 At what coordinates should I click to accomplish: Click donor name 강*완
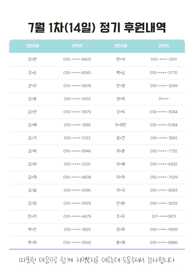32,59
